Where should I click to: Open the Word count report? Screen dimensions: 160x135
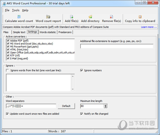click(48, 19)
